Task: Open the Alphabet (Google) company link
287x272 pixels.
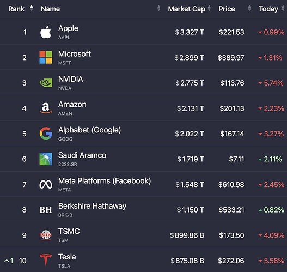Action: pos(89,130)
